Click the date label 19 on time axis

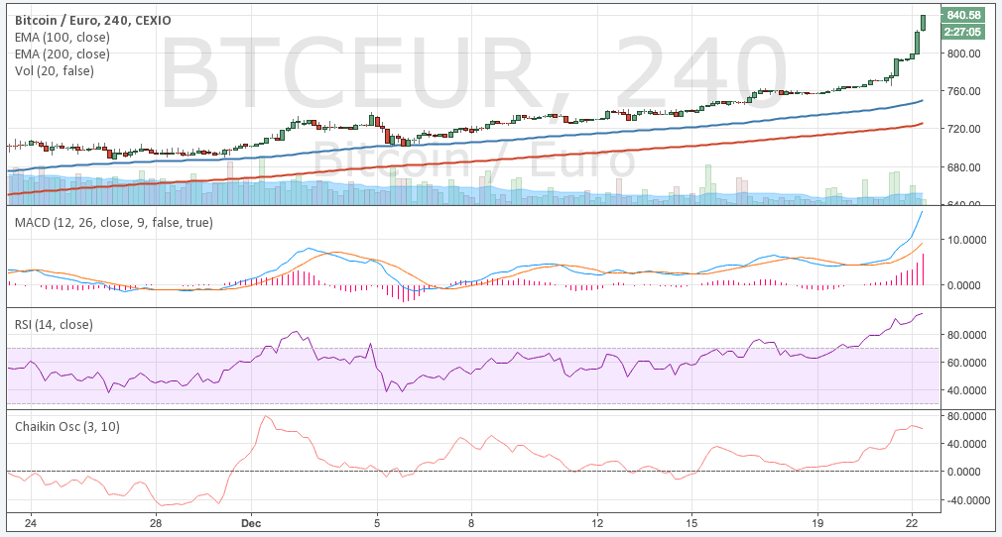[817, 523]
